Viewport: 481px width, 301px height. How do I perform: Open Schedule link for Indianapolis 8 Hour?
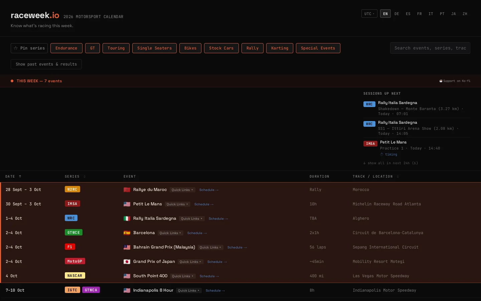point(215,291)
